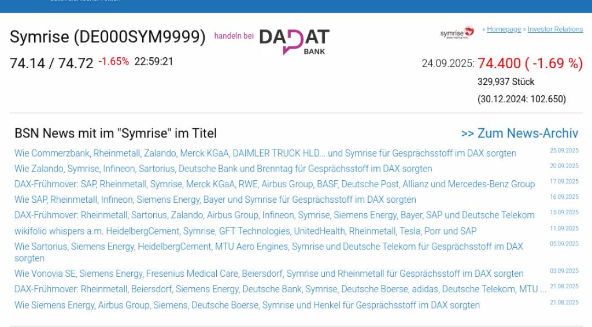The height and width of the screenshot is (327, 592).
Task: Open news starting 'Wie SAP, Rheinmetall, Infineon'
Action: pyautogui.click(x=215, y=200)
